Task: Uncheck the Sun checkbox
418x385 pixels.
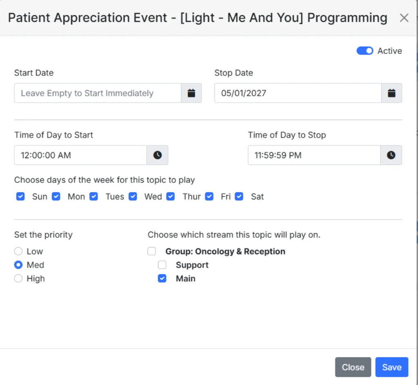Action: [20, 196]
